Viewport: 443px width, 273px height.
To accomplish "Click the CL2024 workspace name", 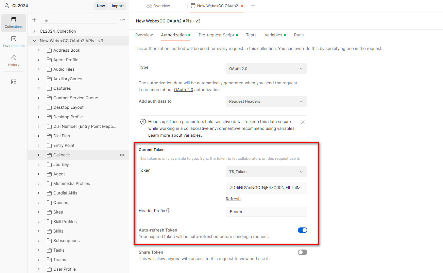I will 20,6.
